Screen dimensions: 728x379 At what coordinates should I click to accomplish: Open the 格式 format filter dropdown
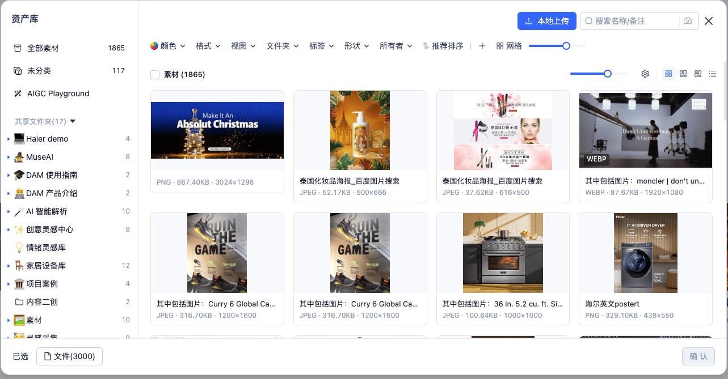coord(208,46)
